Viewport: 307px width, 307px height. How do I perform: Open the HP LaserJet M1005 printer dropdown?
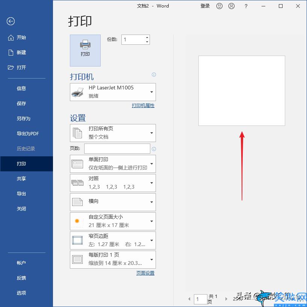click(x=113, y=92)
